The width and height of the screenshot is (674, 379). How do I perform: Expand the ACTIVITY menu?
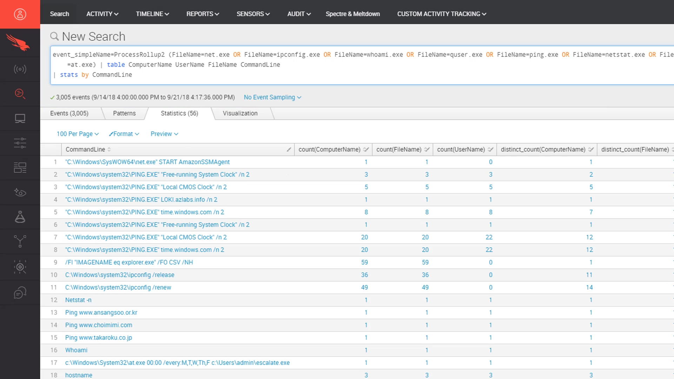coord(102,14)
